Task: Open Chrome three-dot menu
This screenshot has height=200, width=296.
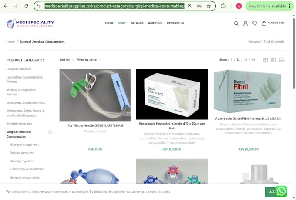Action: [x=290, y=6]
